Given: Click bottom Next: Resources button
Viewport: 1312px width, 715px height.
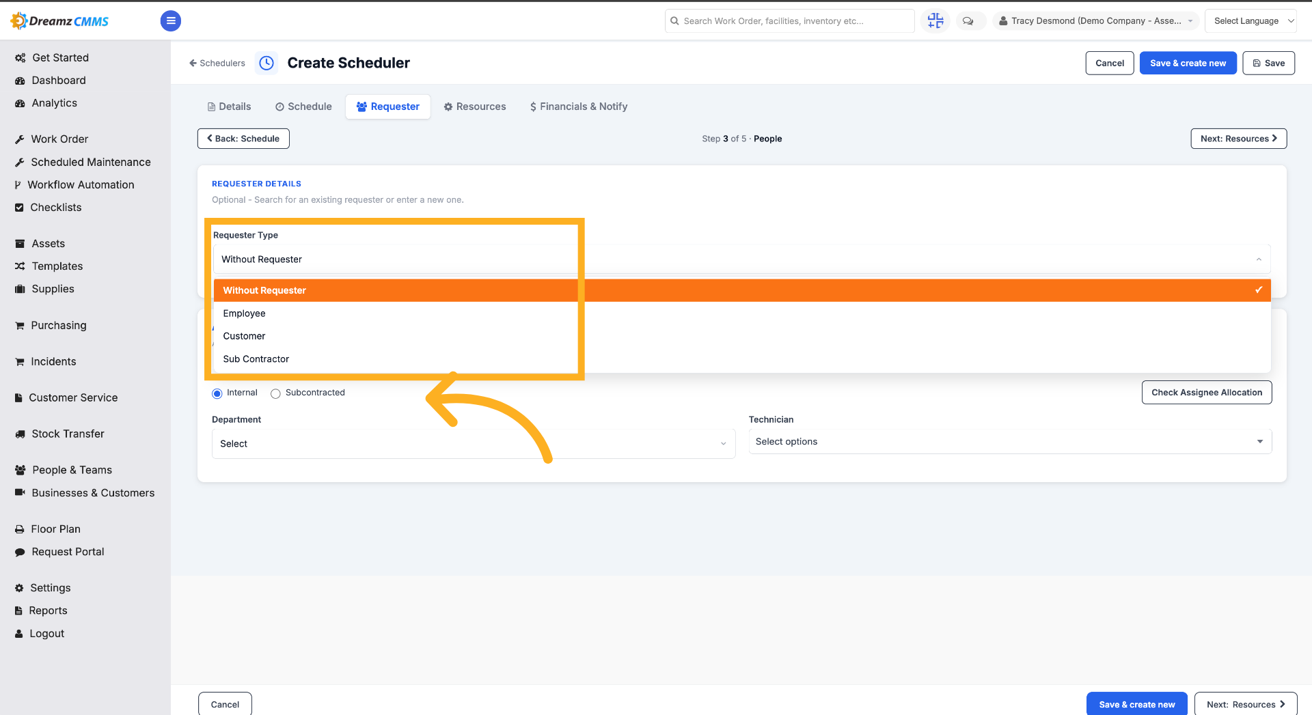Looking at the screenshot, I should [1246, 705].
